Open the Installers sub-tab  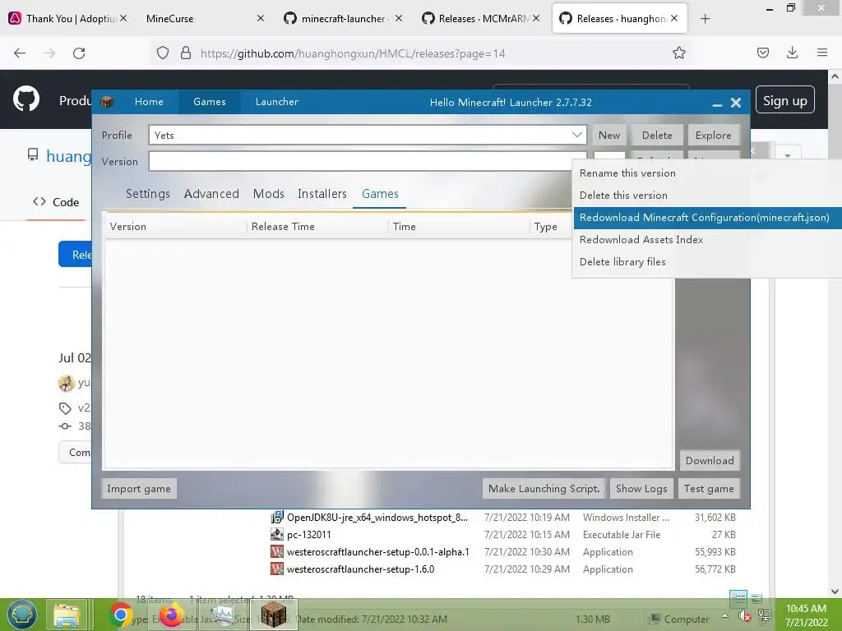tap(322, 194)
